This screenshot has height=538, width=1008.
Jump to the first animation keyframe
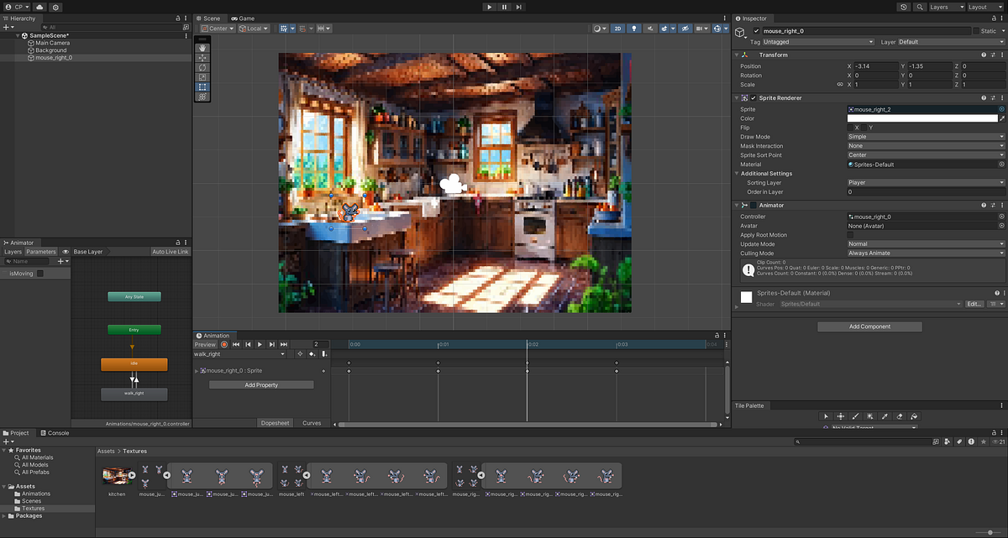pos(236,344)
